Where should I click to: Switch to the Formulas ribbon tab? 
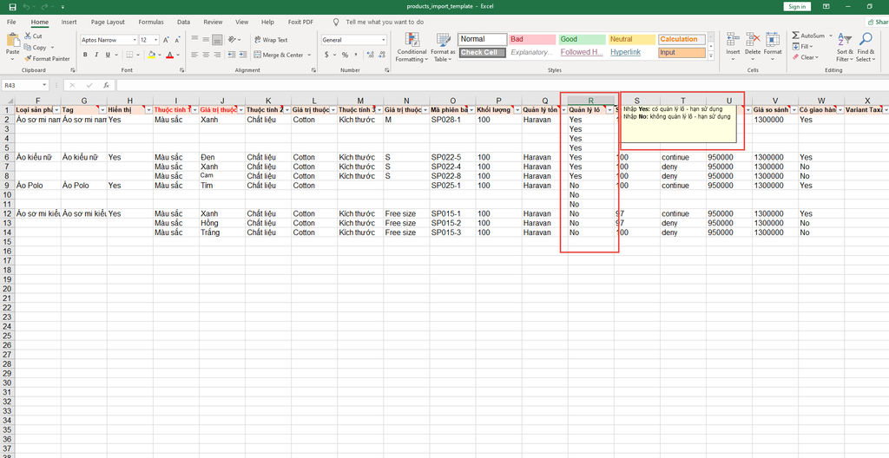[x=153, y=22]
